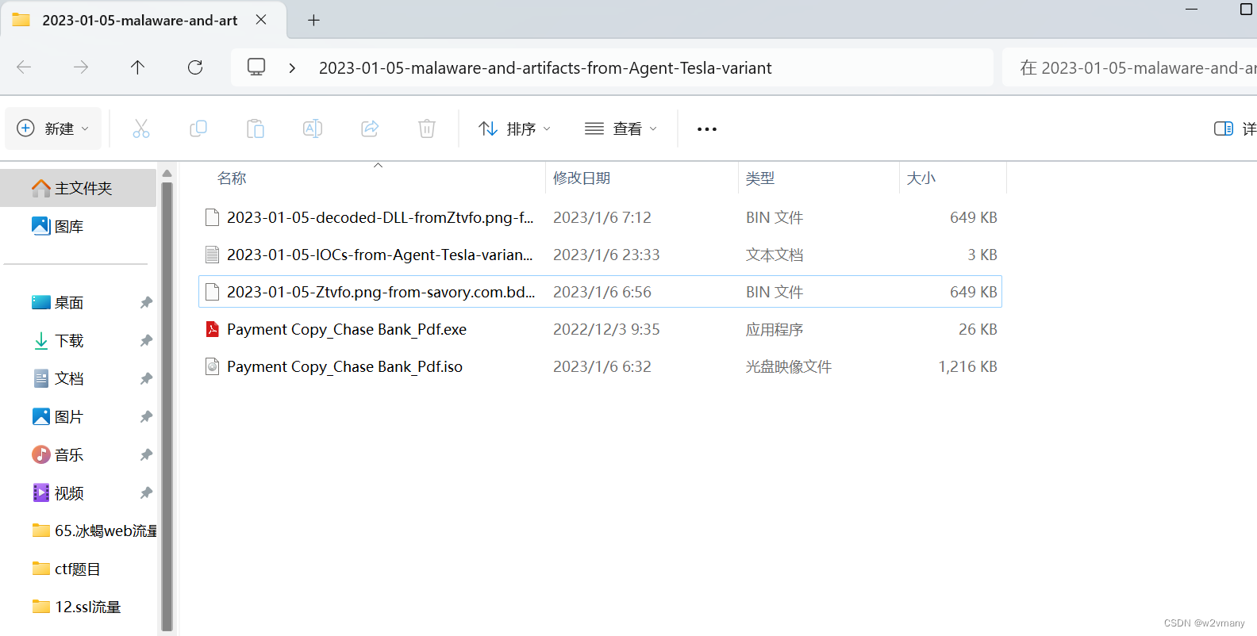Click the 光盘映像文件 type cell
Screen dimensions: 1257x636
789,366
